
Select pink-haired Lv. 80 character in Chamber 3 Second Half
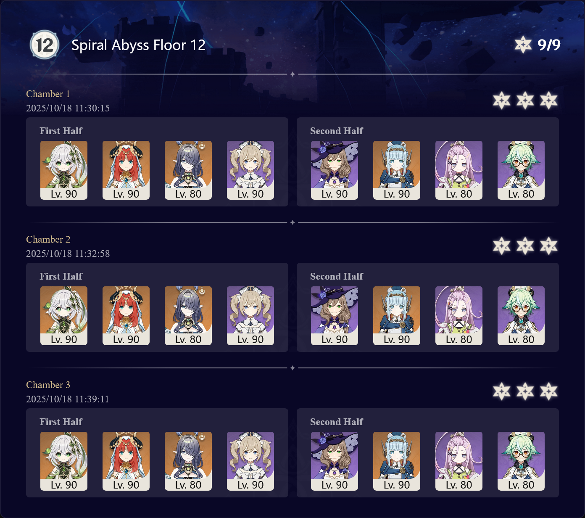point(459,461)
